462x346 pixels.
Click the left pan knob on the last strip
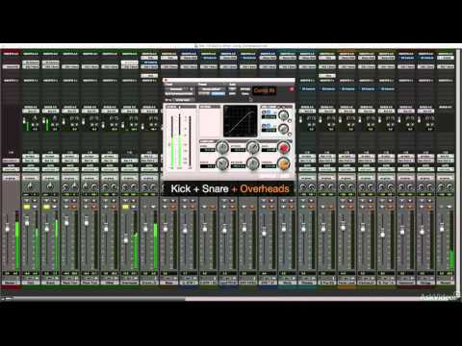(440, 186)
